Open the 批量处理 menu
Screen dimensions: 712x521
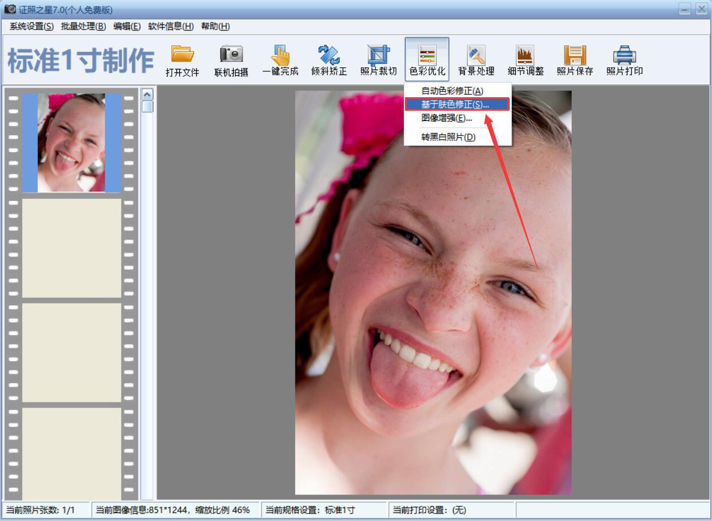pyautogui.click(x=83, y=27)
